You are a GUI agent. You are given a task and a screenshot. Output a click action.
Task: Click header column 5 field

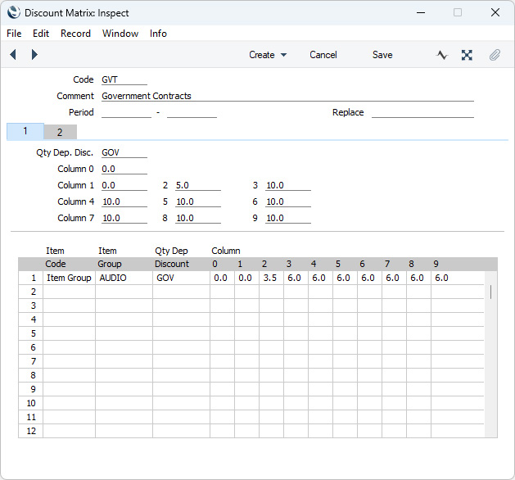point(198,202)
